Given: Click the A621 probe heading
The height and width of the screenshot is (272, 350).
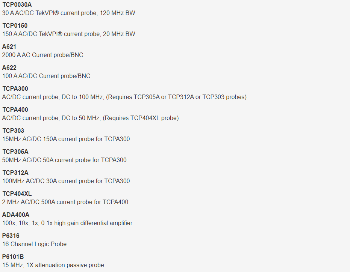Looking at the screenshot, I should 9,47.
